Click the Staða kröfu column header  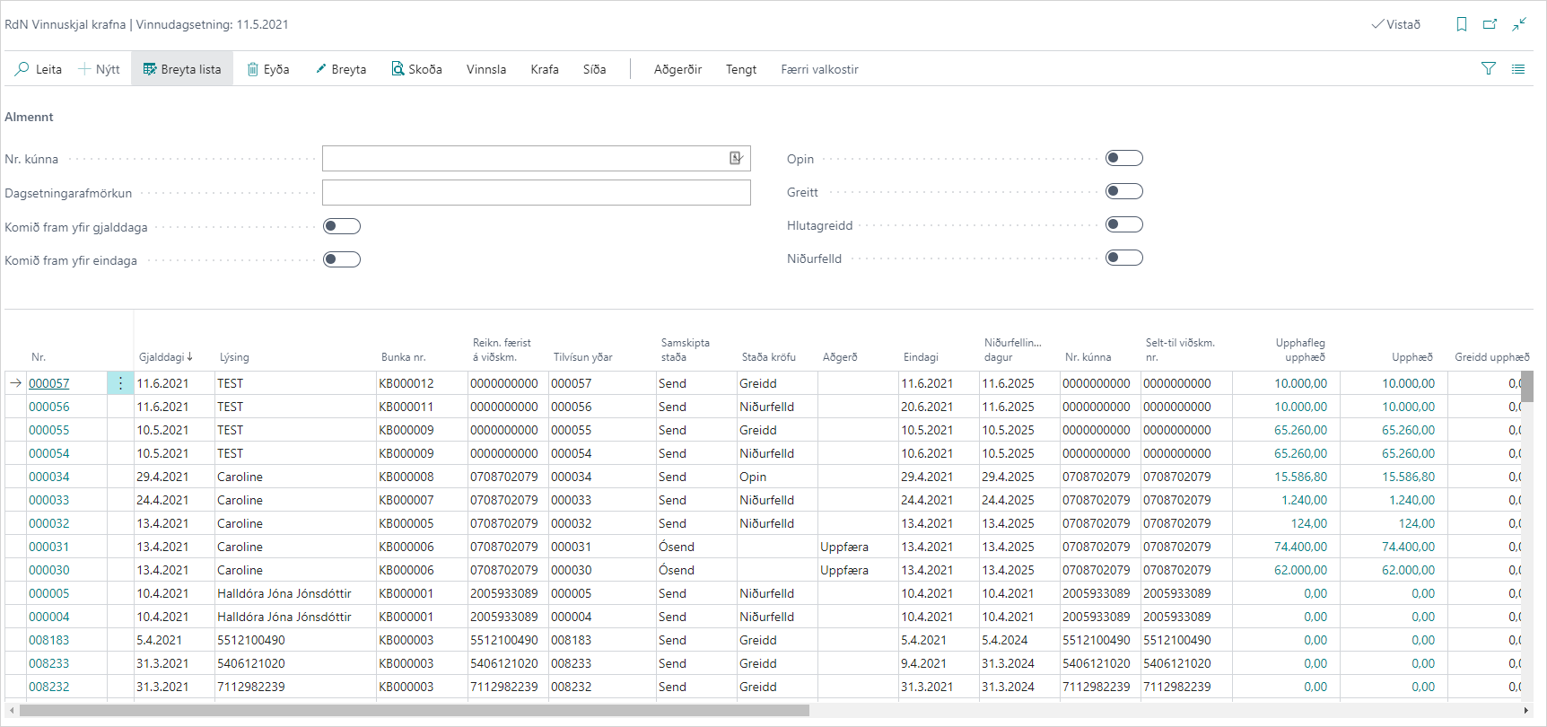coord(769,356)
